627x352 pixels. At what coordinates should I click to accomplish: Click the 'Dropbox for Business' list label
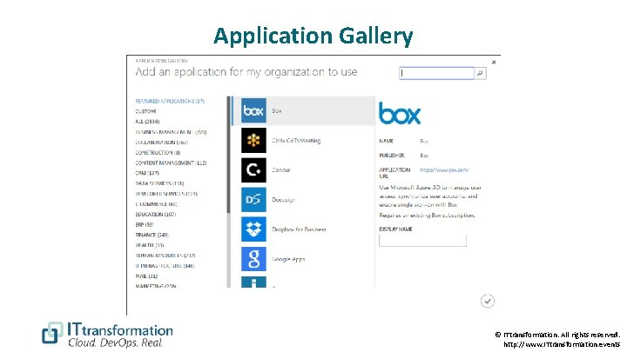pos(299,229)
